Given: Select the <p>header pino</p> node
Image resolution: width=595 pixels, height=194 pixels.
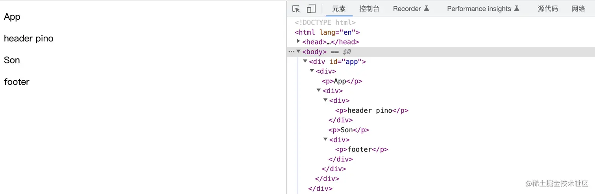Looking at the screenshot, I should point(372,111).
